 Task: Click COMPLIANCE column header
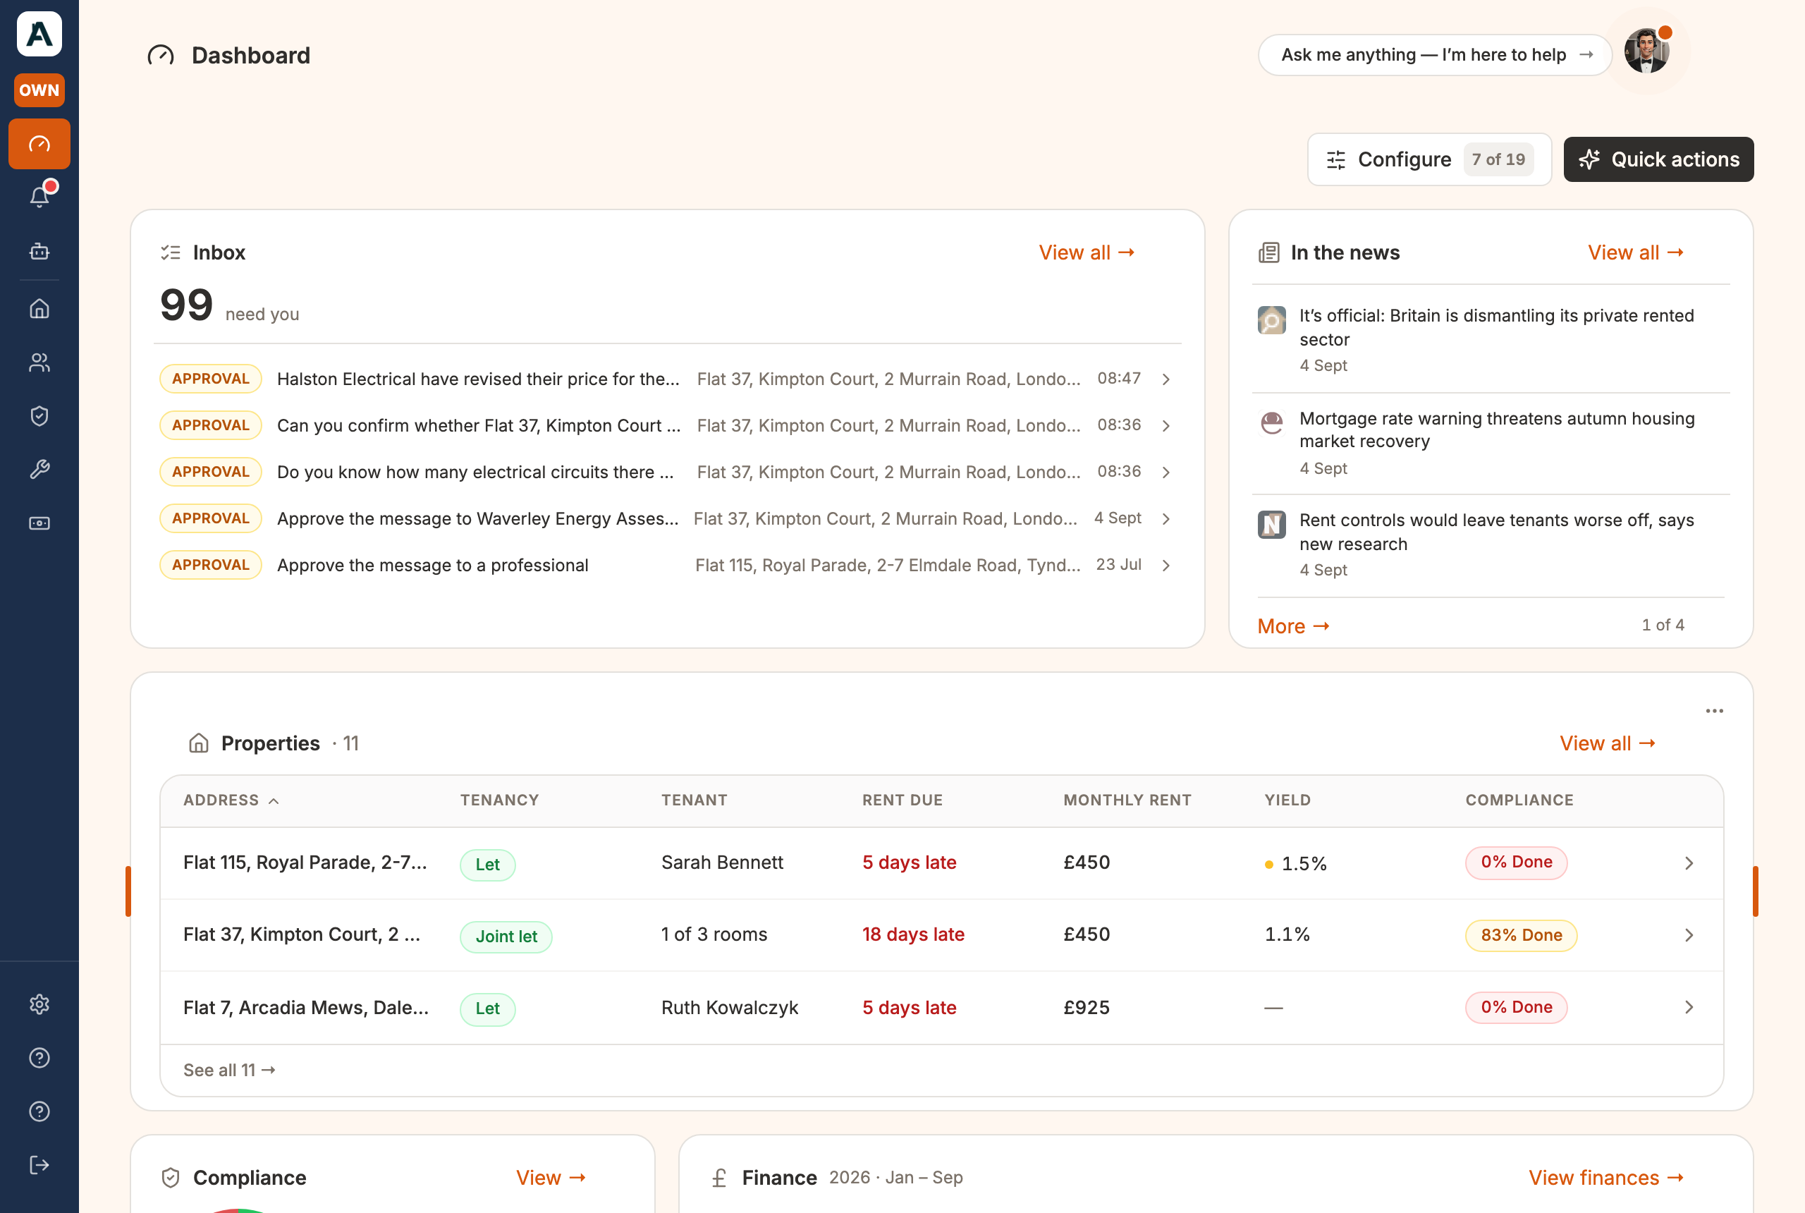1519,800
